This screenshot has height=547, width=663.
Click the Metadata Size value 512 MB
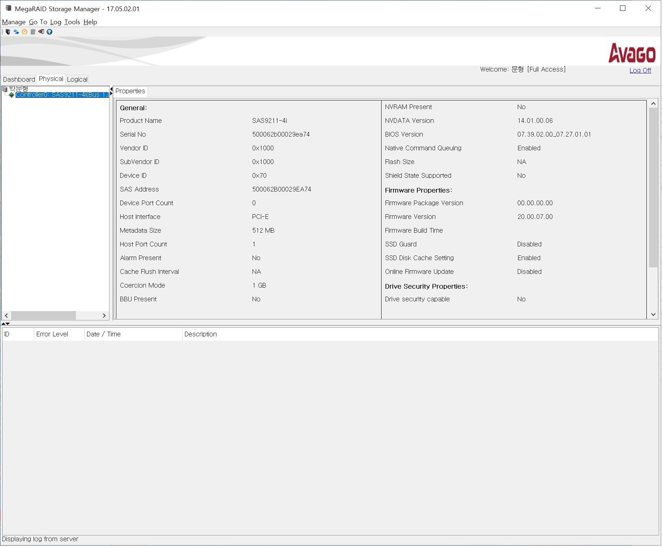click(263, 231)
